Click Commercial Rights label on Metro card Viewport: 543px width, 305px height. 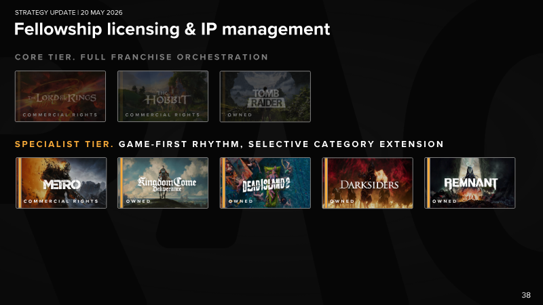61,201
